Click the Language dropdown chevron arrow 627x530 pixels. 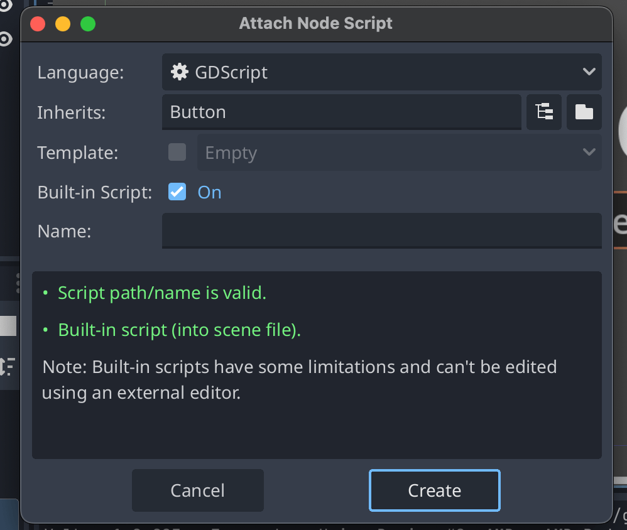pyautogui.click(x=589, y=72)
